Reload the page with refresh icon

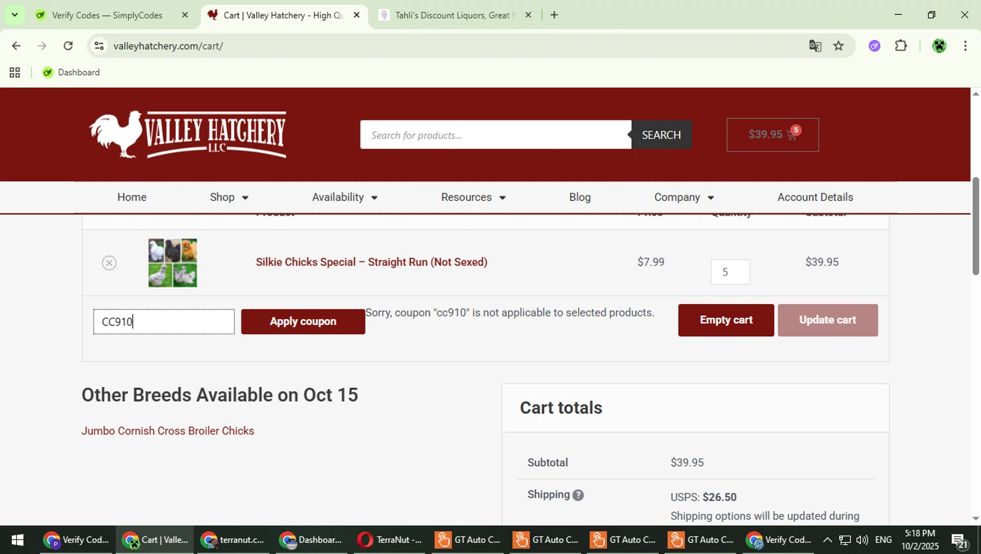click(68, 46)
